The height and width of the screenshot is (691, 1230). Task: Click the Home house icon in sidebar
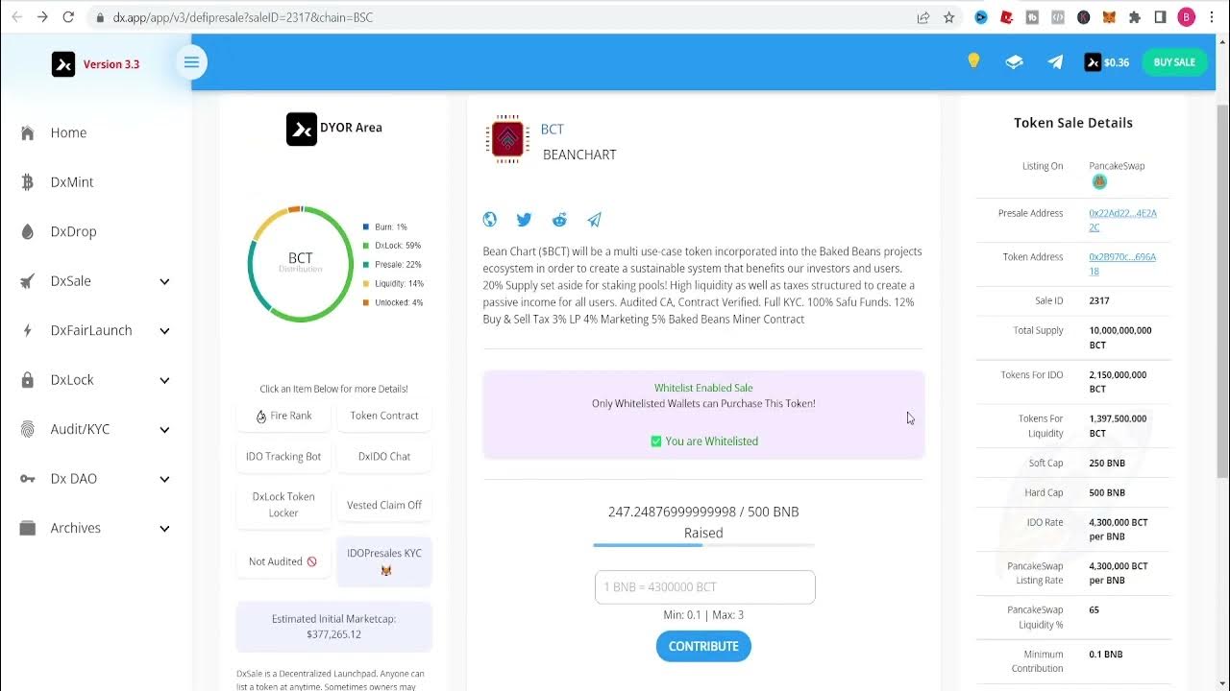28,132
